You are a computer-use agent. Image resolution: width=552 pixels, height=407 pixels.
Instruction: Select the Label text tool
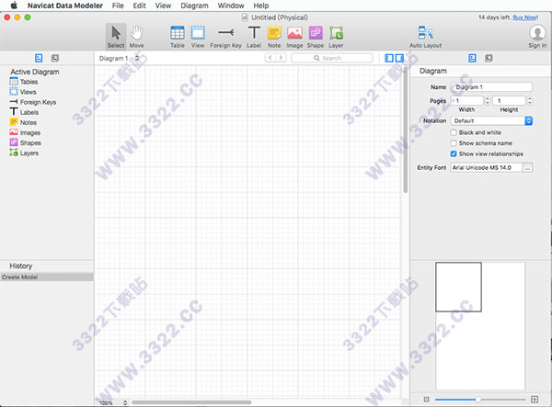pos(254,37)
